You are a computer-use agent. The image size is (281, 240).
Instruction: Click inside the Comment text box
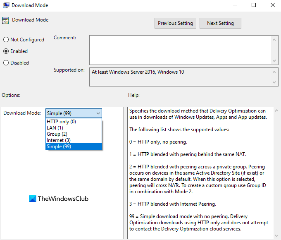click(180, 50)
